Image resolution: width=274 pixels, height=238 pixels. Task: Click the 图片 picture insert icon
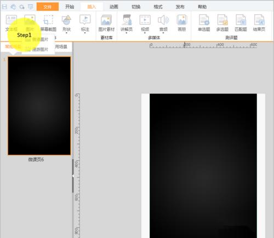pyautogui.click(x=30, y=20)
